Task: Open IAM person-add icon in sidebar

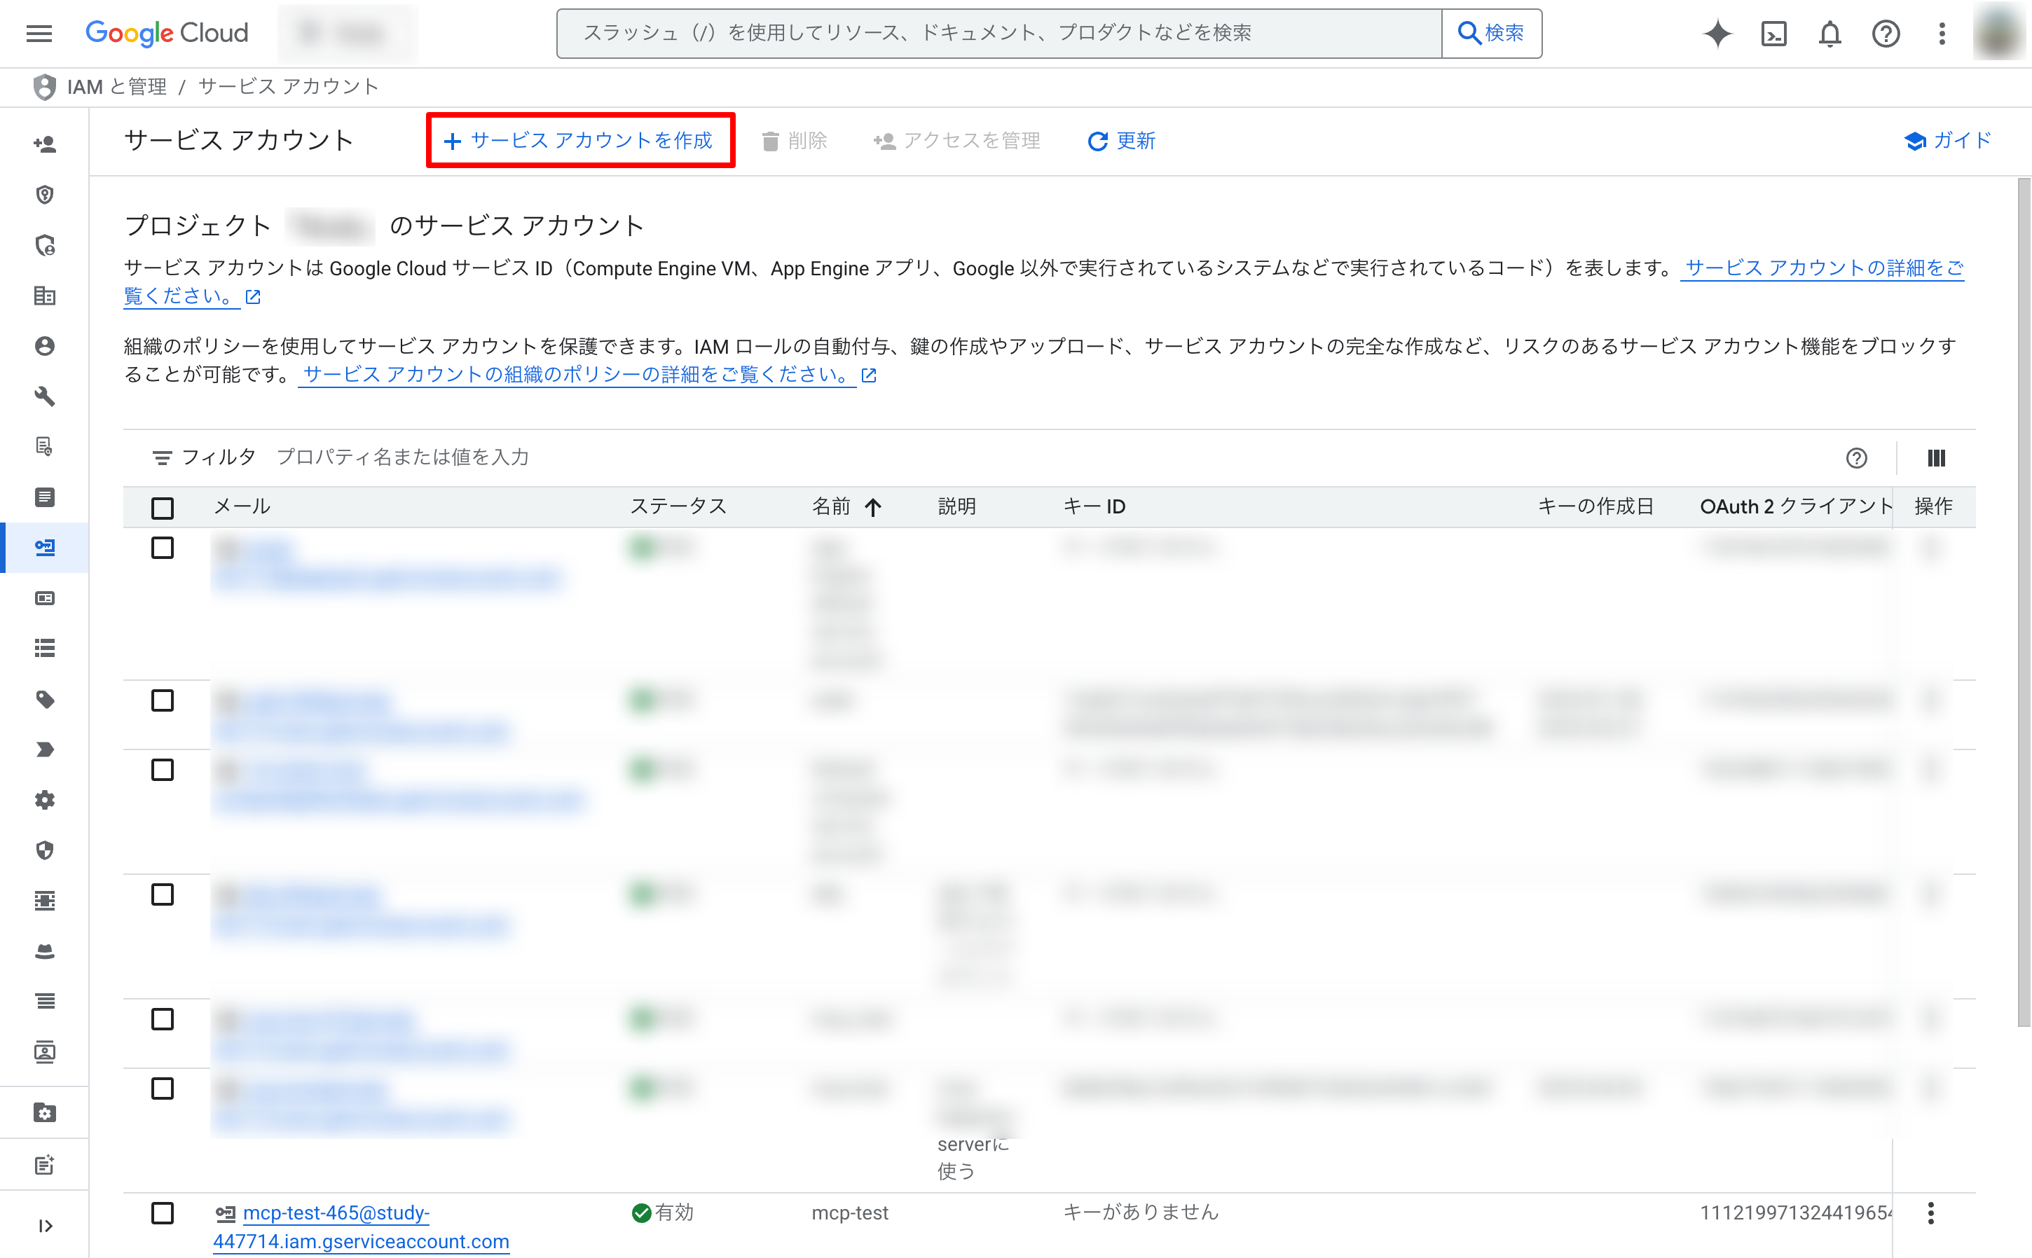Action: click(45, 143)
